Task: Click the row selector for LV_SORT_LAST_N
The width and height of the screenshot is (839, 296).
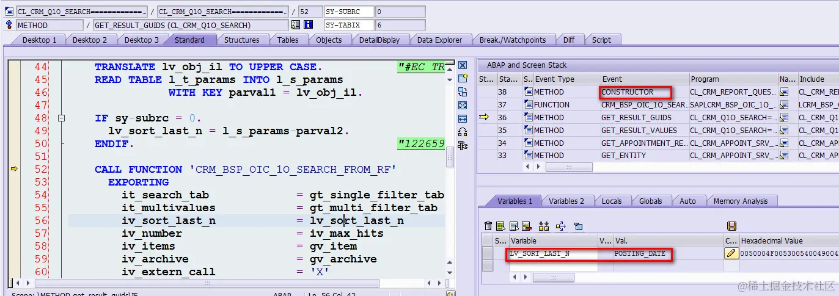Action: tap(487, 253)
